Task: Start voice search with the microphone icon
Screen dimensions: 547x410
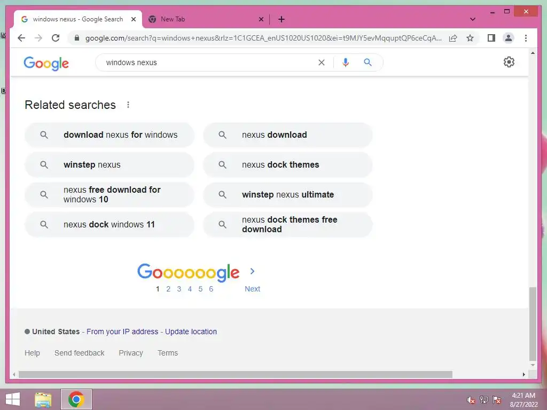Action: [x=346, y=62]
